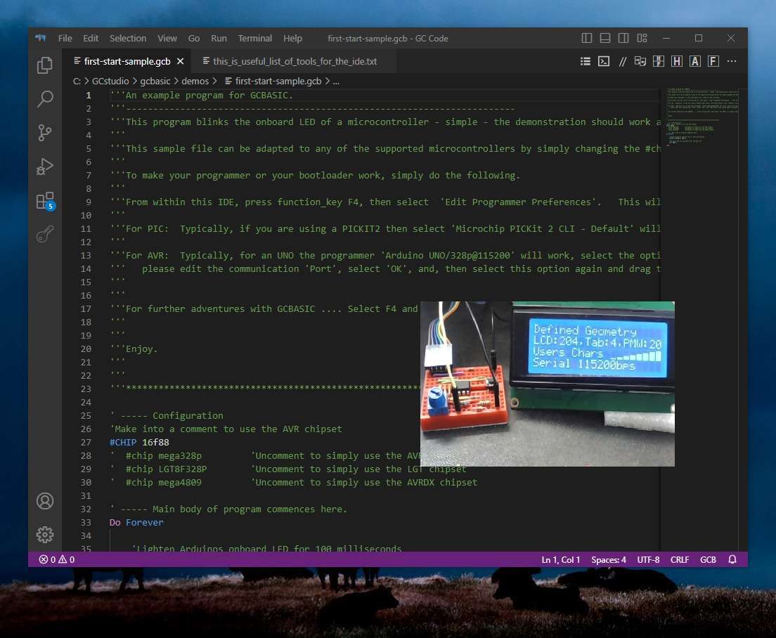776x638 pixels.
Task: Click the 'Main body of program commences here' line
Action: [228, 509]
